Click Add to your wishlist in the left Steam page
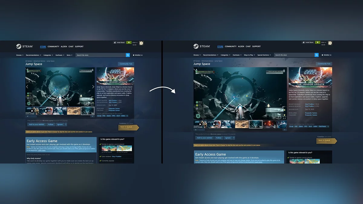The image size is (363, 204). [x=37, y=125]
